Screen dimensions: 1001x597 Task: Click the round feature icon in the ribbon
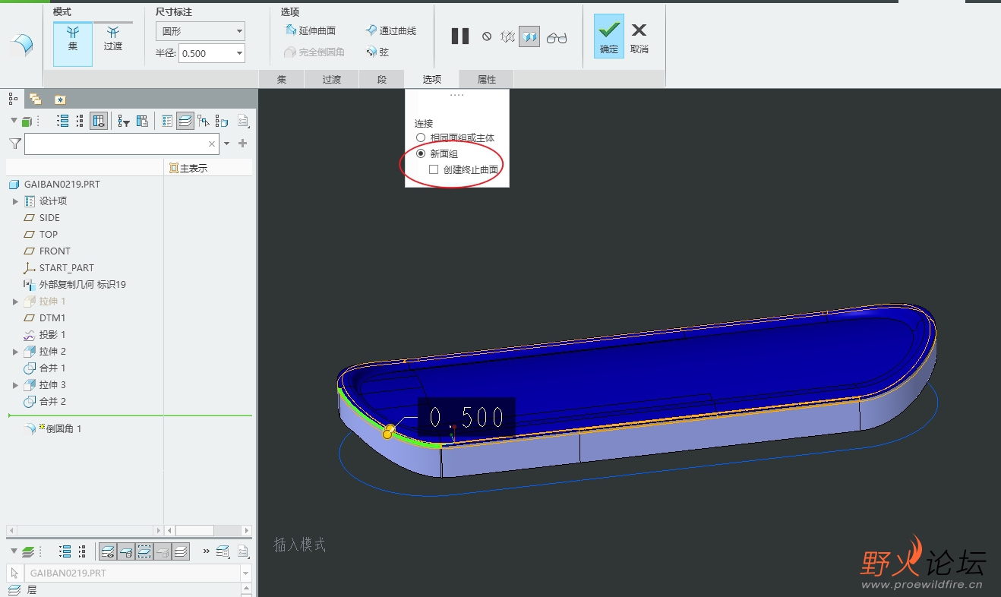(21, 45)
